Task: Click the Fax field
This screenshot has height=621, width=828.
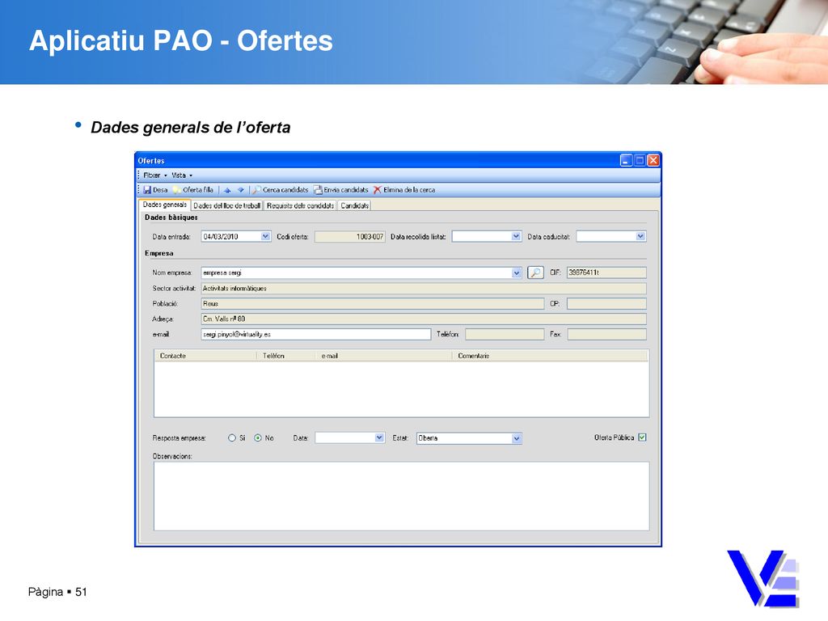Action: (606, 334)
